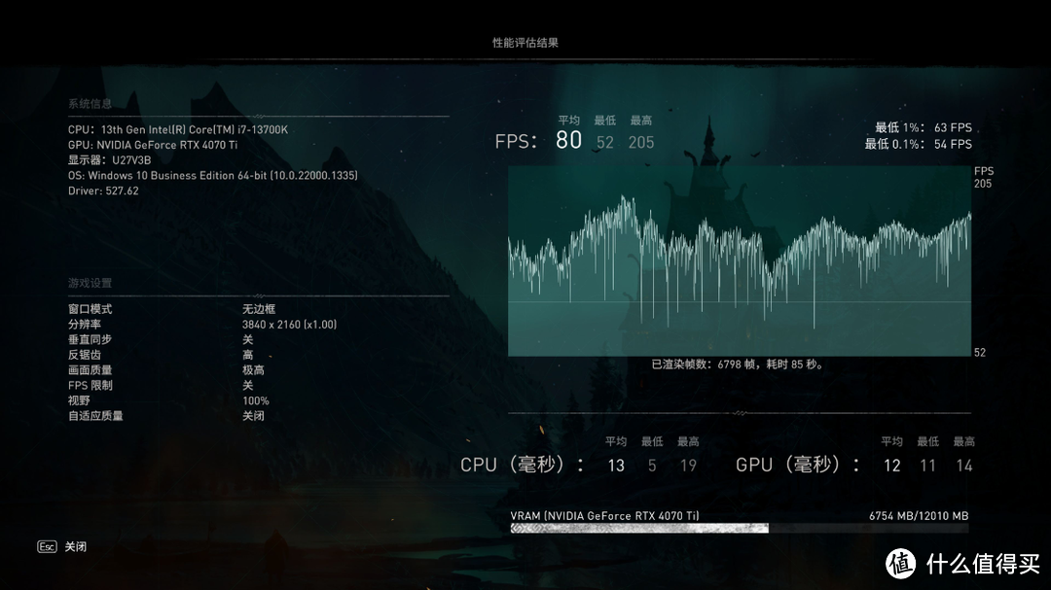Click the 关 value beside FPS 限制
1051x590 pixels.
pyautogui.click(x=248, y=386)
